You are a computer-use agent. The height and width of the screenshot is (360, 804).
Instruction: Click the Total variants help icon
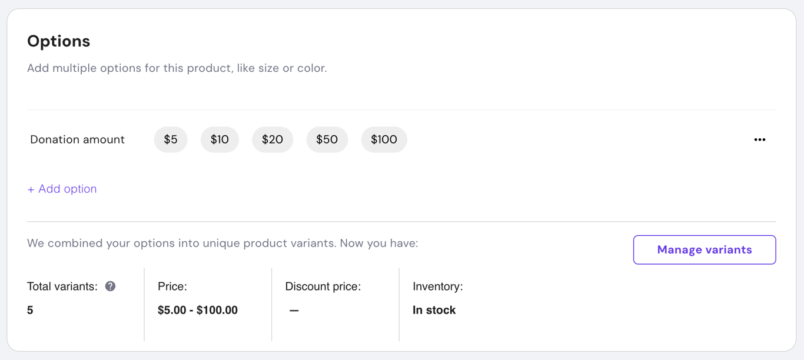tap(109, 286)
